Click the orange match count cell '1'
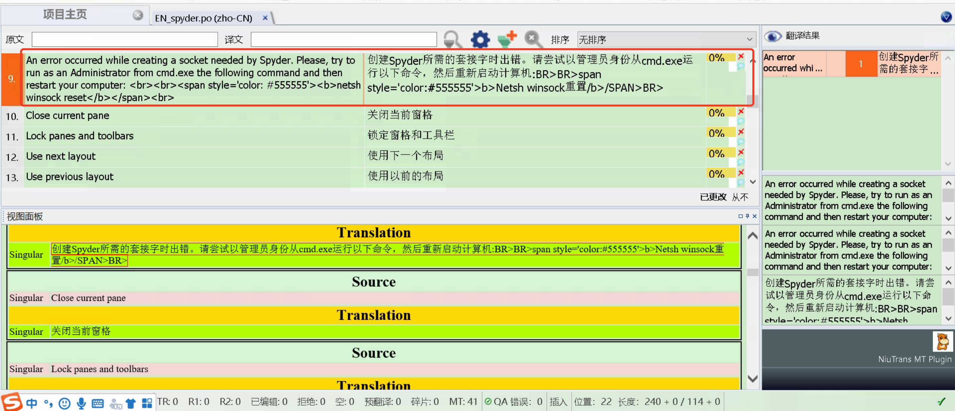The height and width of the screenshot is (411, 955). tap(861, 64)
